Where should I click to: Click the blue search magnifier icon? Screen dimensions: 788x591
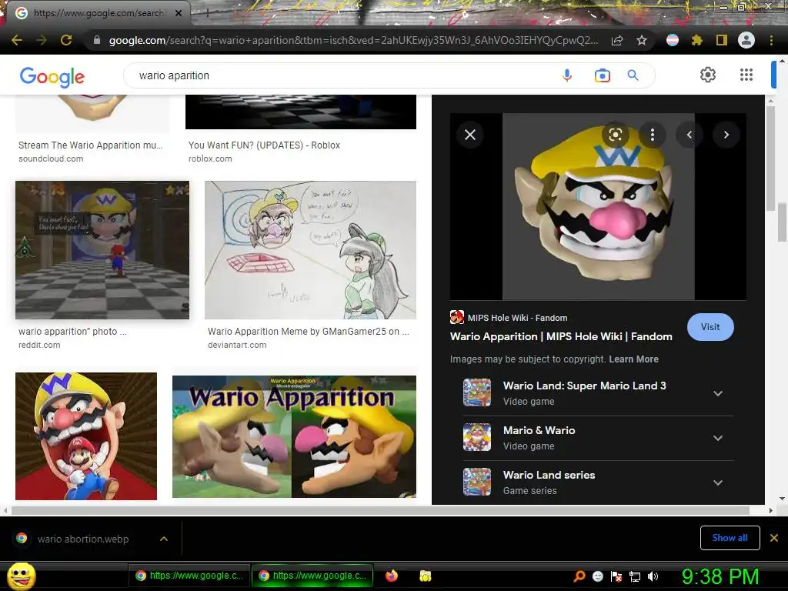(x=633, y=75)
